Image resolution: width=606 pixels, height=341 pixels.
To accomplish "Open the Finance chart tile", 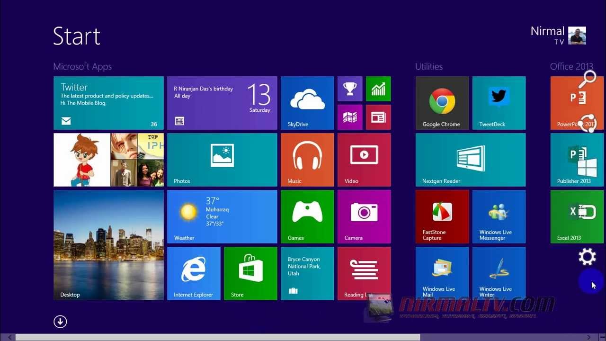I will 378,89.
